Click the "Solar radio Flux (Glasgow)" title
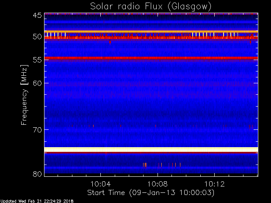The height and width of the screenshot is (203, 271). coord(151,6)
